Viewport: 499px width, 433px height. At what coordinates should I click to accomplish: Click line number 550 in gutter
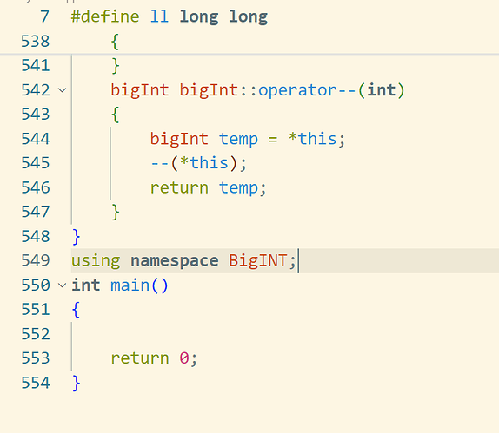(x=36, y=285)
